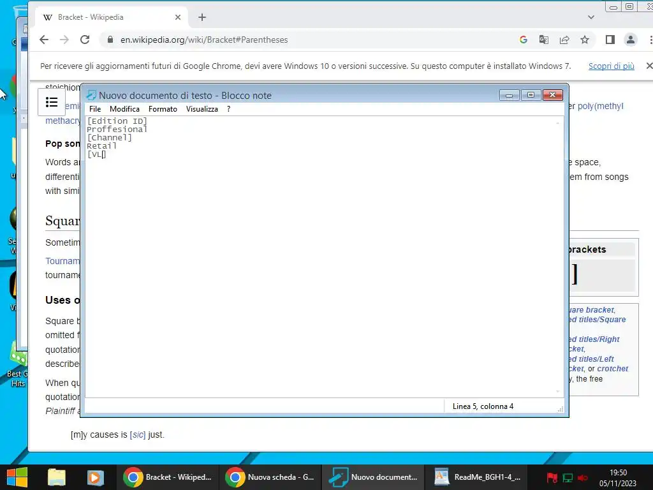Toggle Wikipedia table of contents button
The image size is (653, 490).
[52, 102]
